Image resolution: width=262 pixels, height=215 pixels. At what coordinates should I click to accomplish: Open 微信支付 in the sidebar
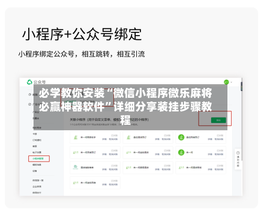point(37,193)
